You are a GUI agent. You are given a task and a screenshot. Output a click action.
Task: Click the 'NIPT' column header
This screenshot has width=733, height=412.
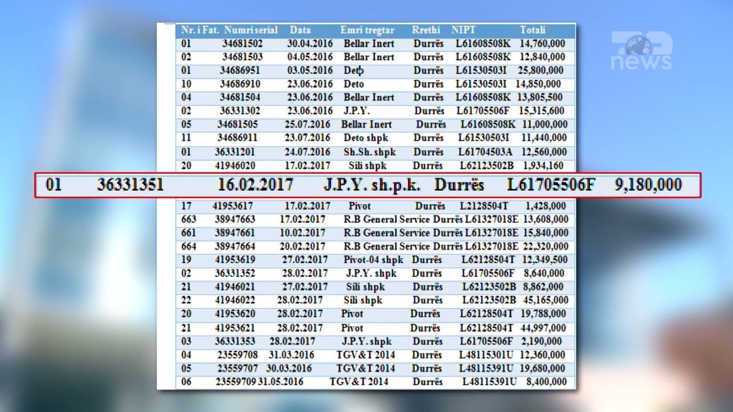point(463,30)
